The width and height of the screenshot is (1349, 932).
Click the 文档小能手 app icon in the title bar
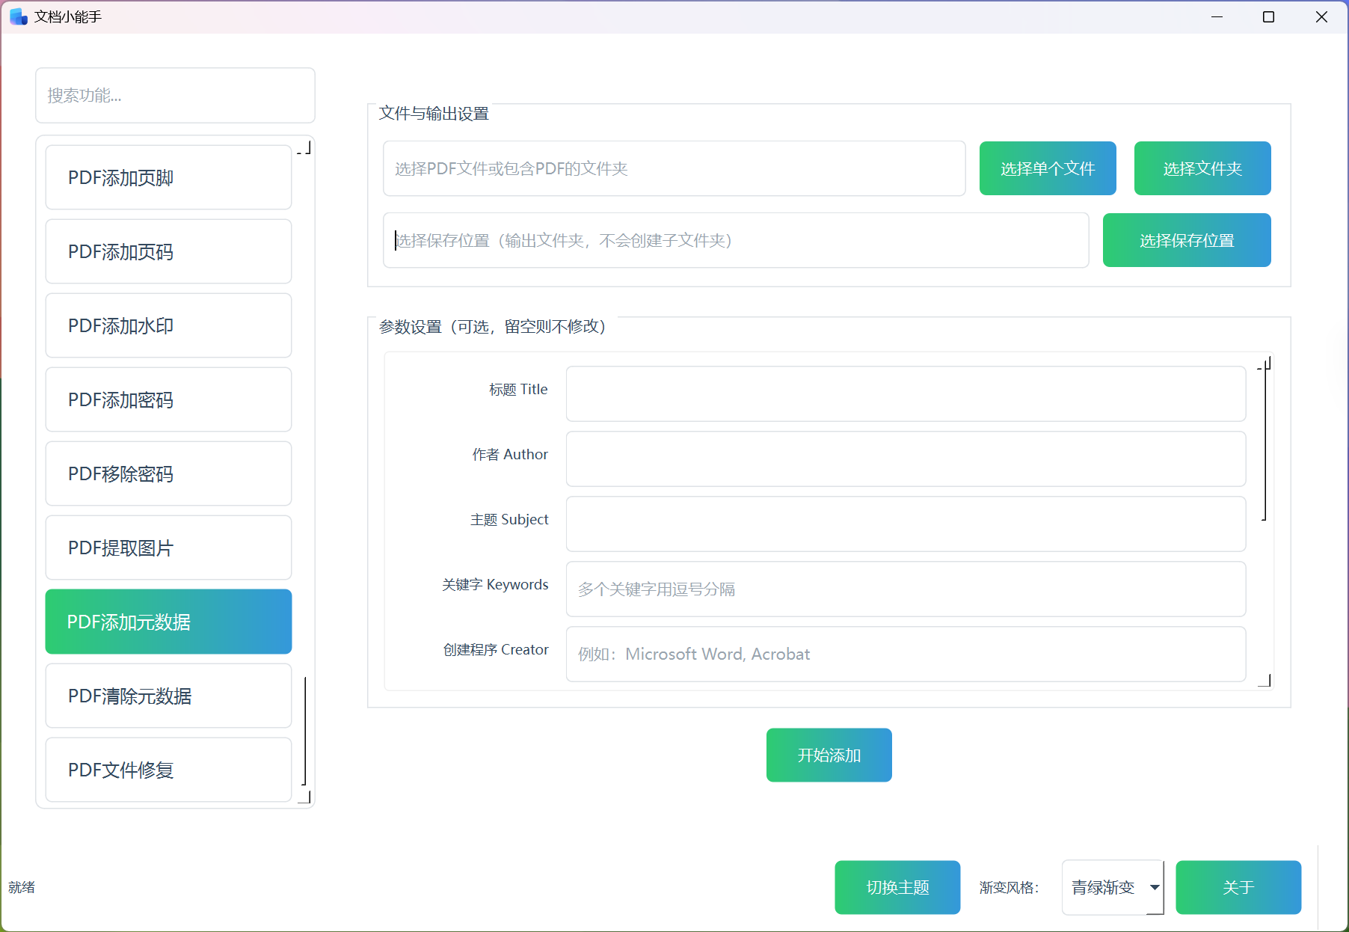pyautogui.click(x=17, y=16)
